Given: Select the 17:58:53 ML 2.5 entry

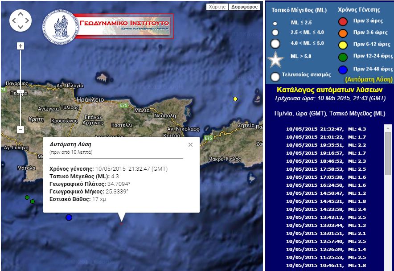Looking at the screenshot, I should coord(328,169).
